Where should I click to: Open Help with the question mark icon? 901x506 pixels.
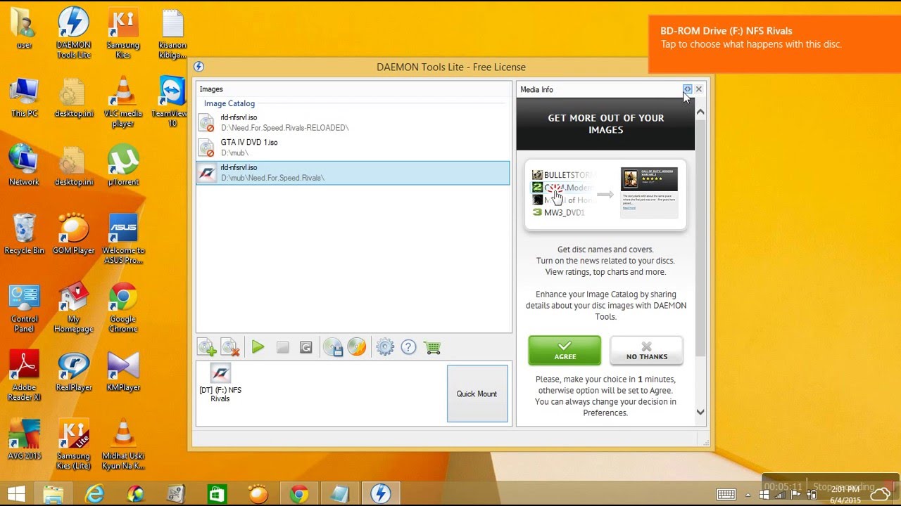(408, 347)
